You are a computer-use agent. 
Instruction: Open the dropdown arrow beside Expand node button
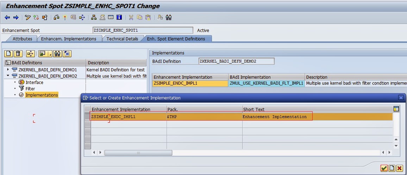point(50,54)
